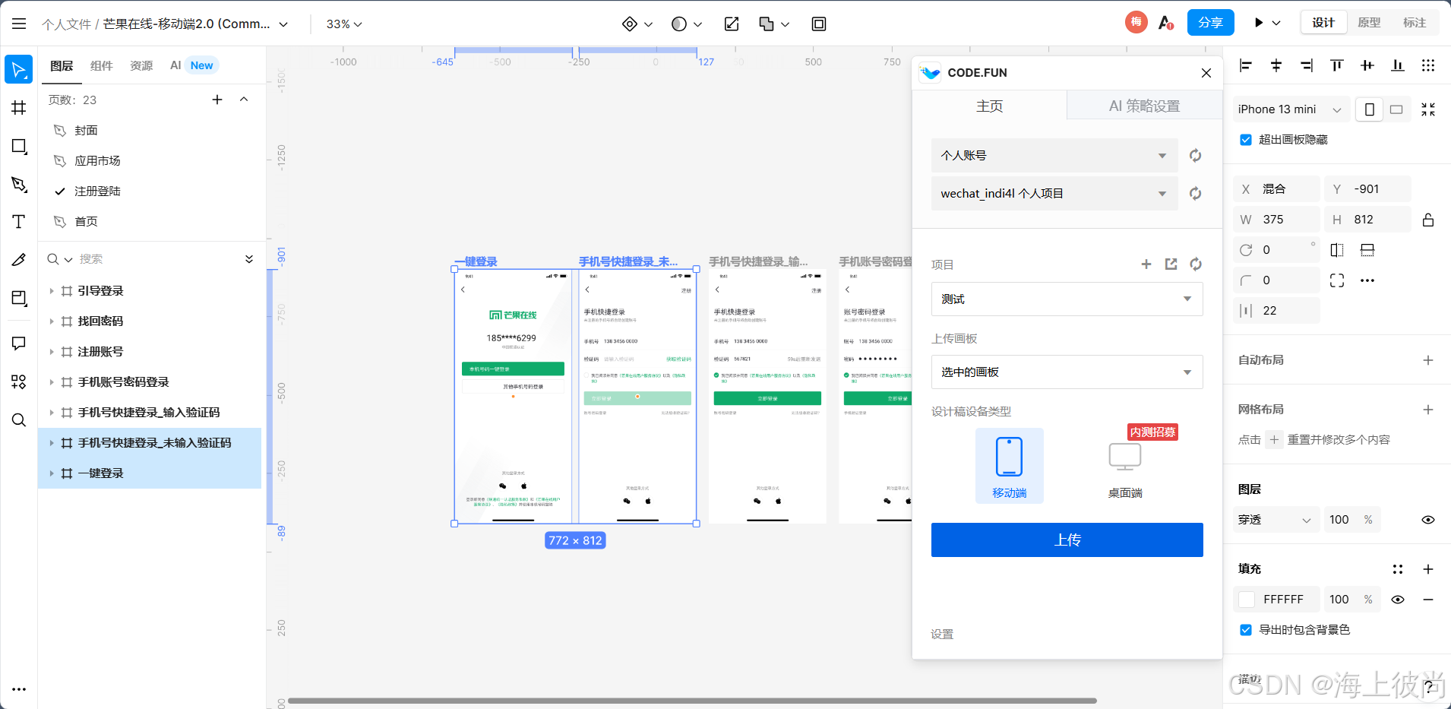
Task: Disable 导出时包含背景色 option
Action: [1245, 629]
